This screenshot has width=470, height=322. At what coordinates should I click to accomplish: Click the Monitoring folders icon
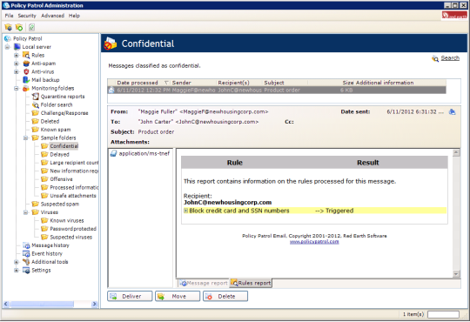pyautogui.click(x=26, y=88)
